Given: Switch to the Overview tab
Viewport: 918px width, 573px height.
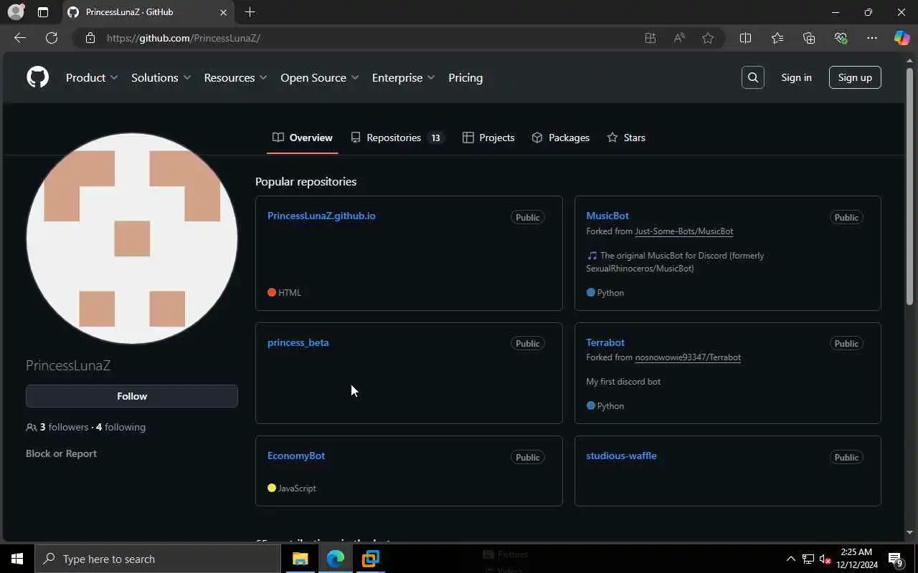Looking at the screenshot, I should (x=302, y=138).
